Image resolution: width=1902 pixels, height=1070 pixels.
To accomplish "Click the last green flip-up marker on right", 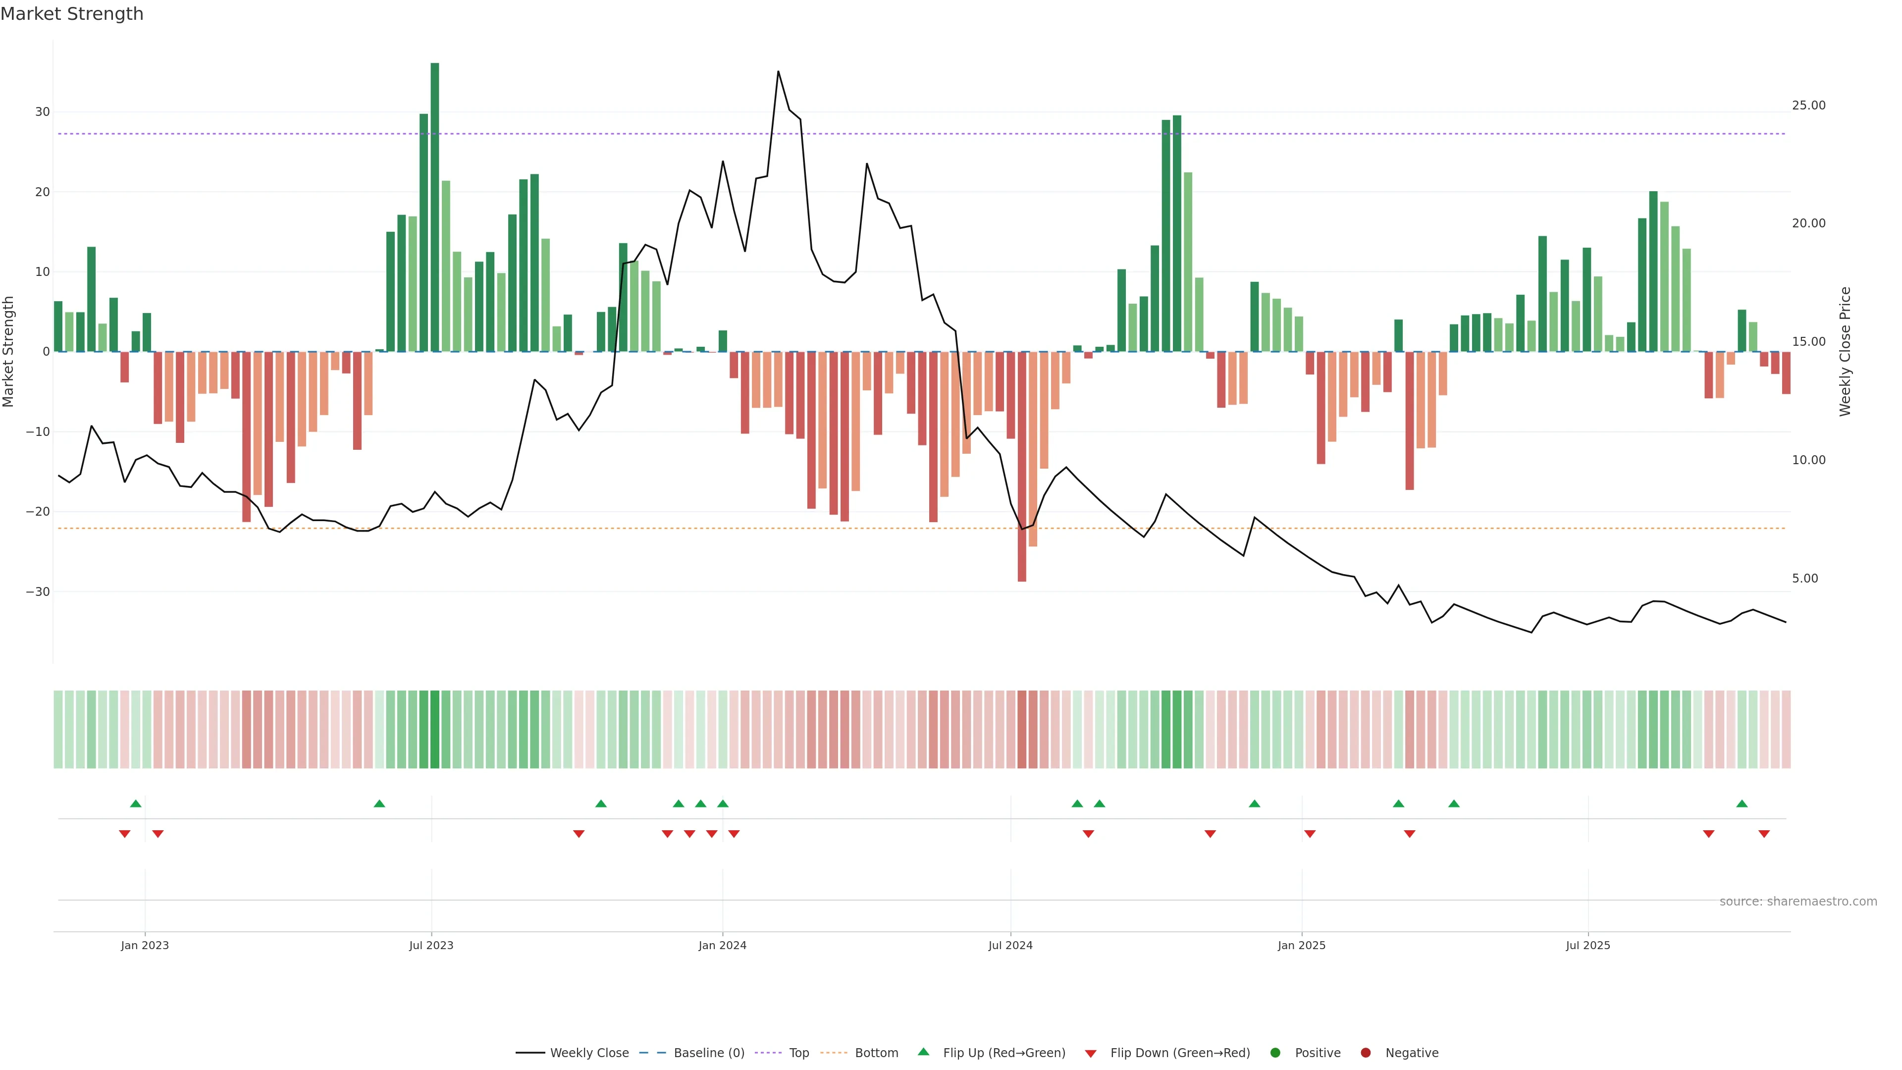I will [1742, 803].
